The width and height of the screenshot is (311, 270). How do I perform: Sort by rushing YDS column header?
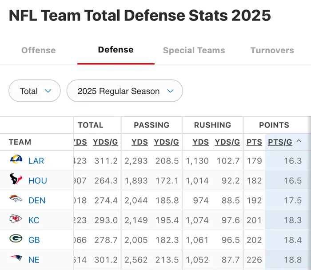(200, 142)
